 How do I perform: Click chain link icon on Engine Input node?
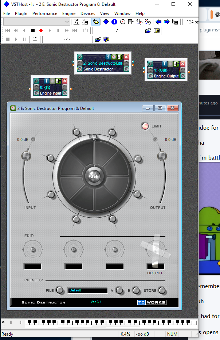36,81
